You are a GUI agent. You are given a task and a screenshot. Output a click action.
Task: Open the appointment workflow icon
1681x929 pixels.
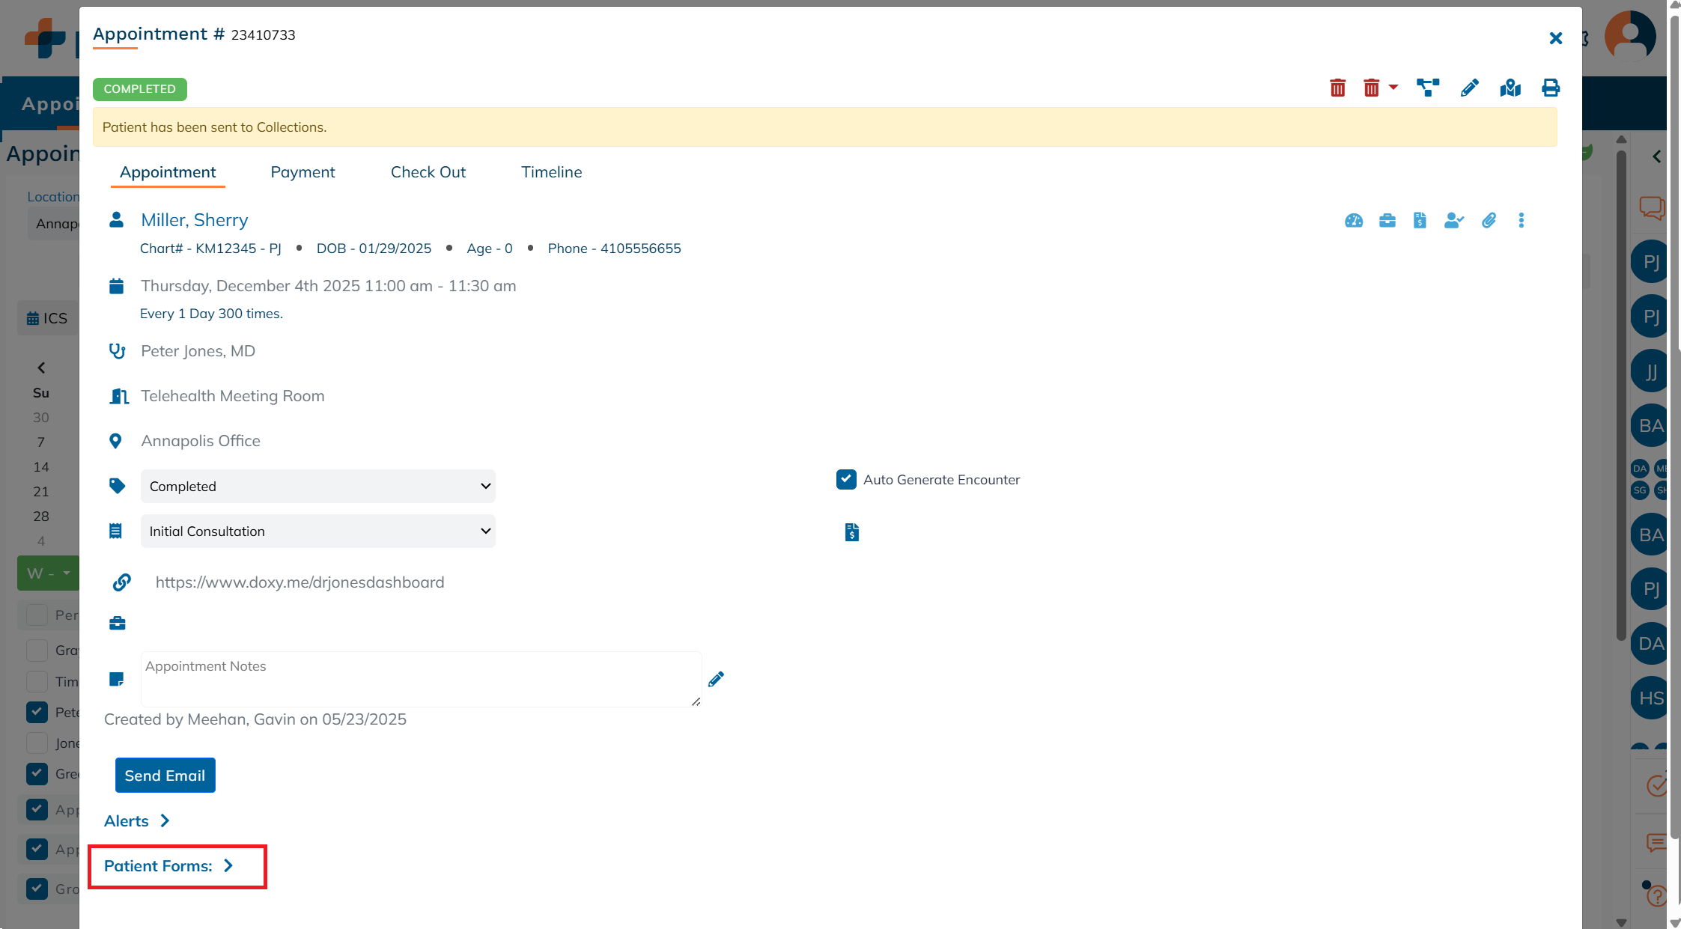point(1427,88)
